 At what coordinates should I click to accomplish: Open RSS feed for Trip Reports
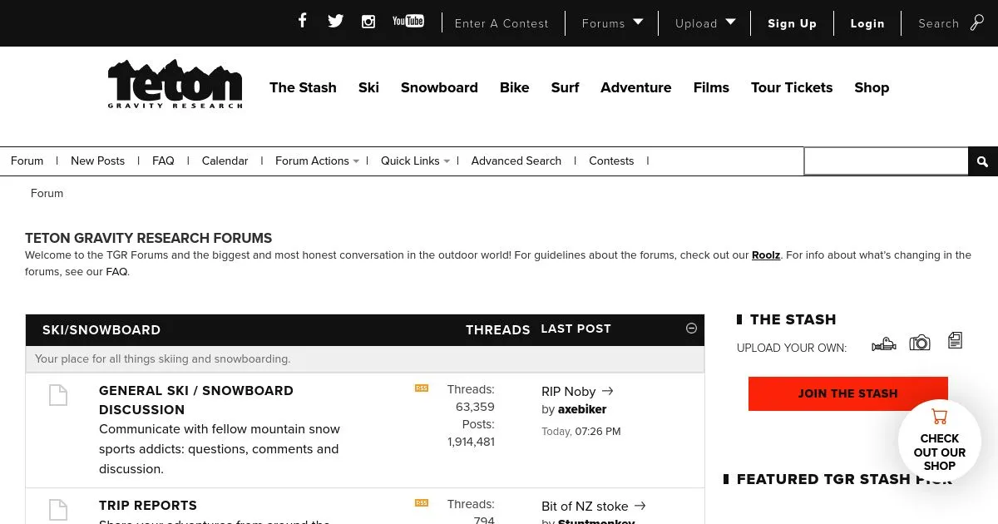pyautogui.click(x=422, y=502)
